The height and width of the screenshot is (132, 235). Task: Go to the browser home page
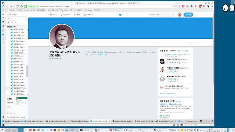[22, 7]
